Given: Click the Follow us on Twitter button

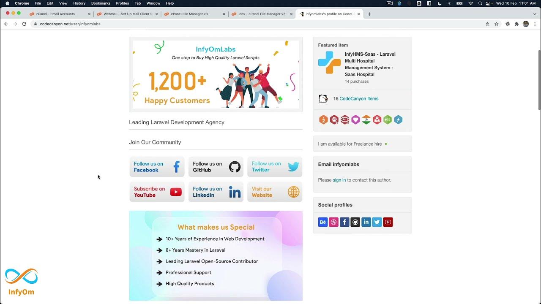Looking at the screenshot, I should click(x=275, y=167).
